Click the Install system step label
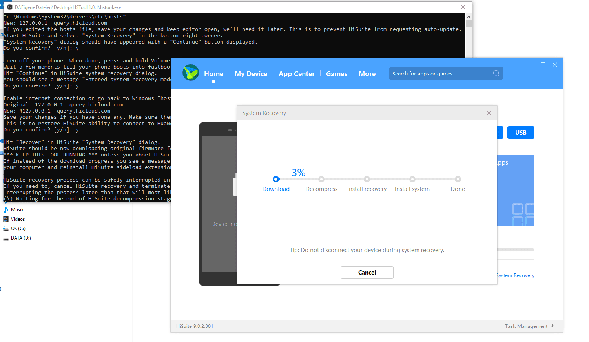 [x=412, y=189]
